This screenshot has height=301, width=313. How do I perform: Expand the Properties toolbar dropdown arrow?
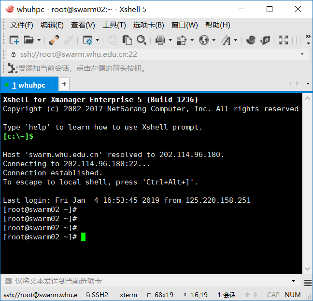point(97,40)
